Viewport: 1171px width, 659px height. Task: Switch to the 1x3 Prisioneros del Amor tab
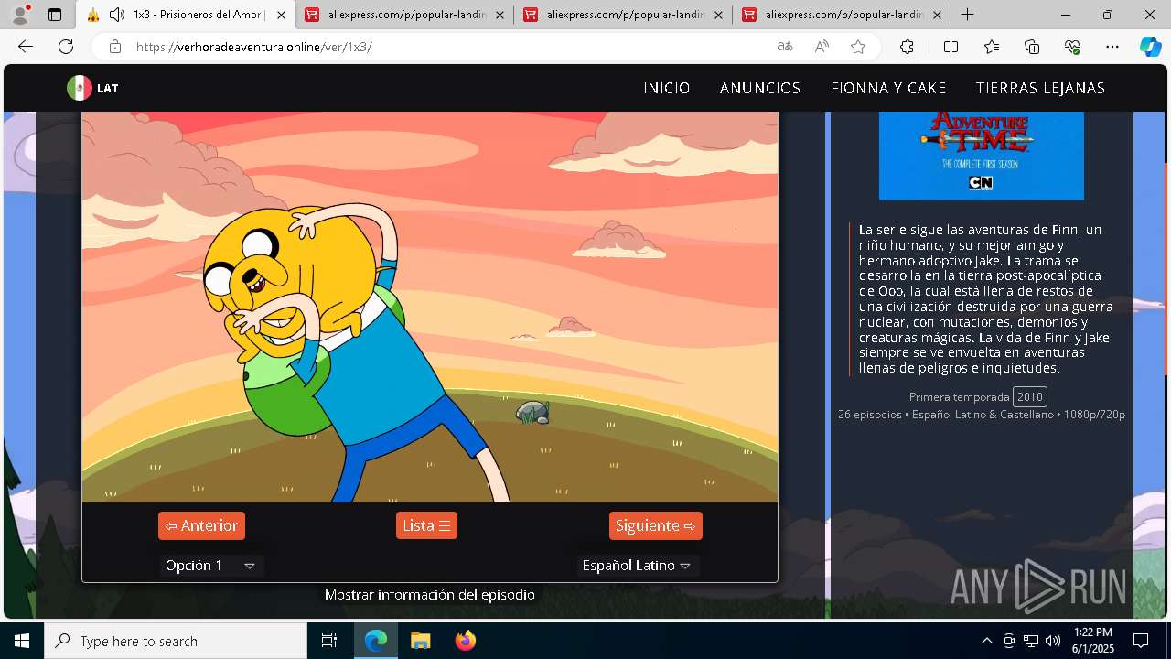186,15
